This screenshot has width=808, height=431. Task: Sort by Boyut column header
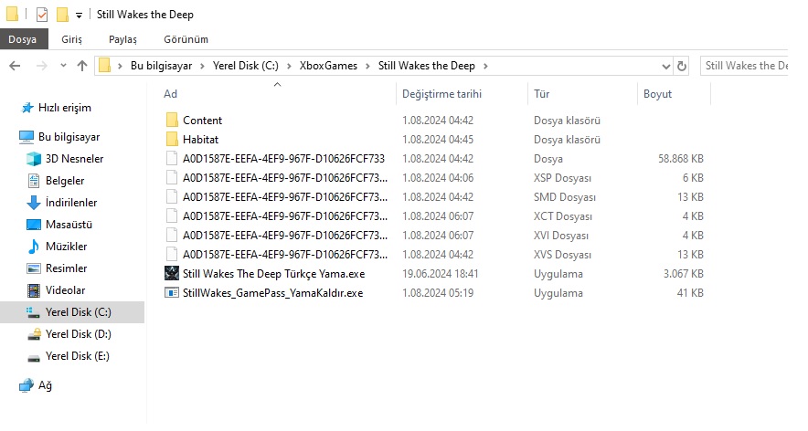pyautogui.click(x=657, y=94)
